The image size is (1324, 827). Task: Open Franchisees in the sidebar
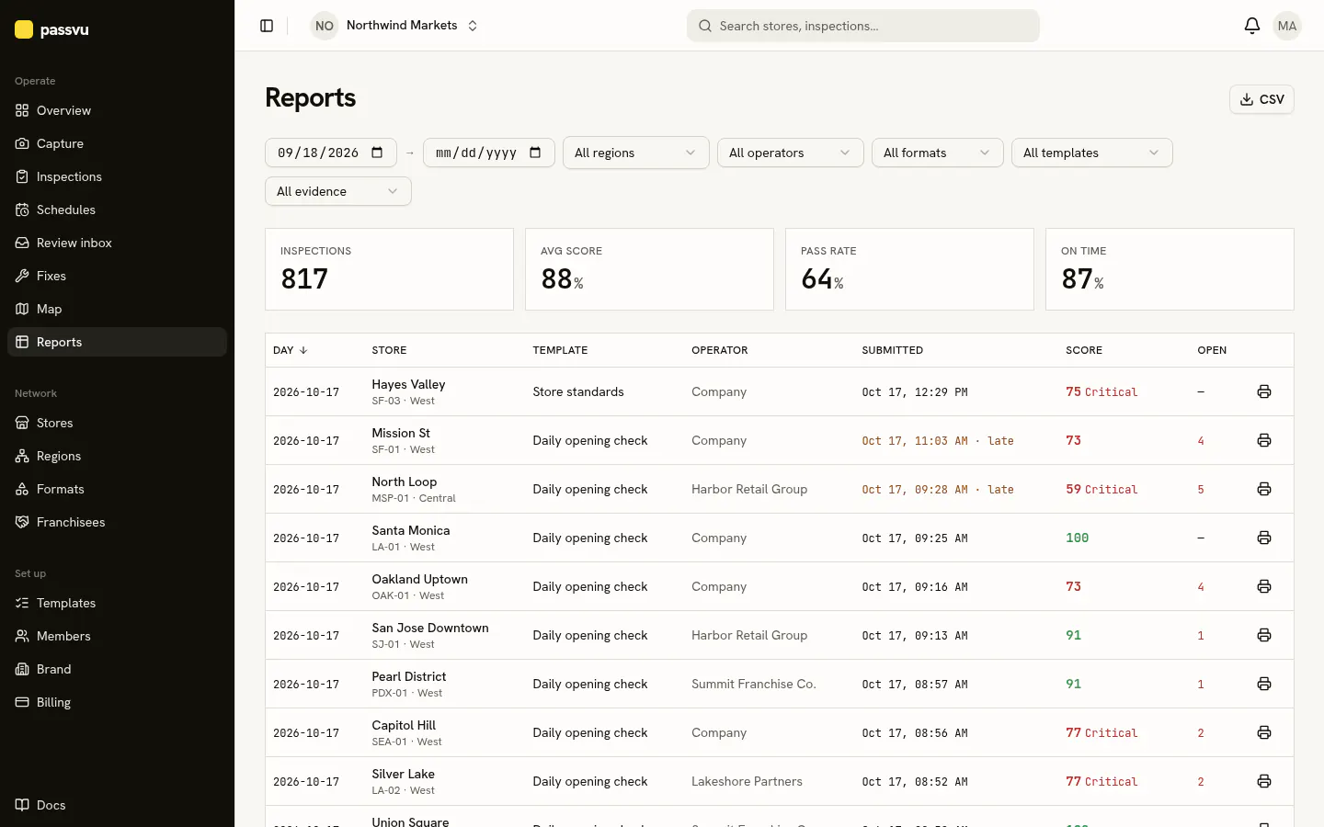pos(117,522)
